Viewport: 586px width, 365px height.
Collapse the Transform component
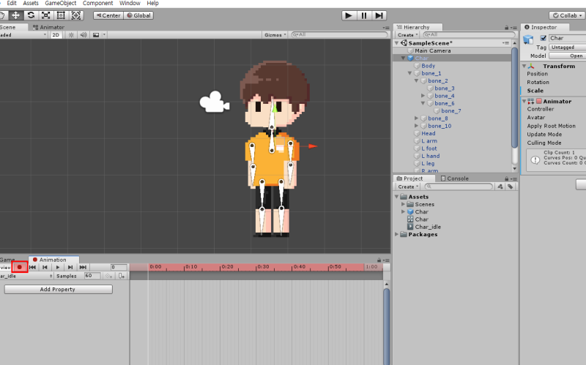point(524,66)
